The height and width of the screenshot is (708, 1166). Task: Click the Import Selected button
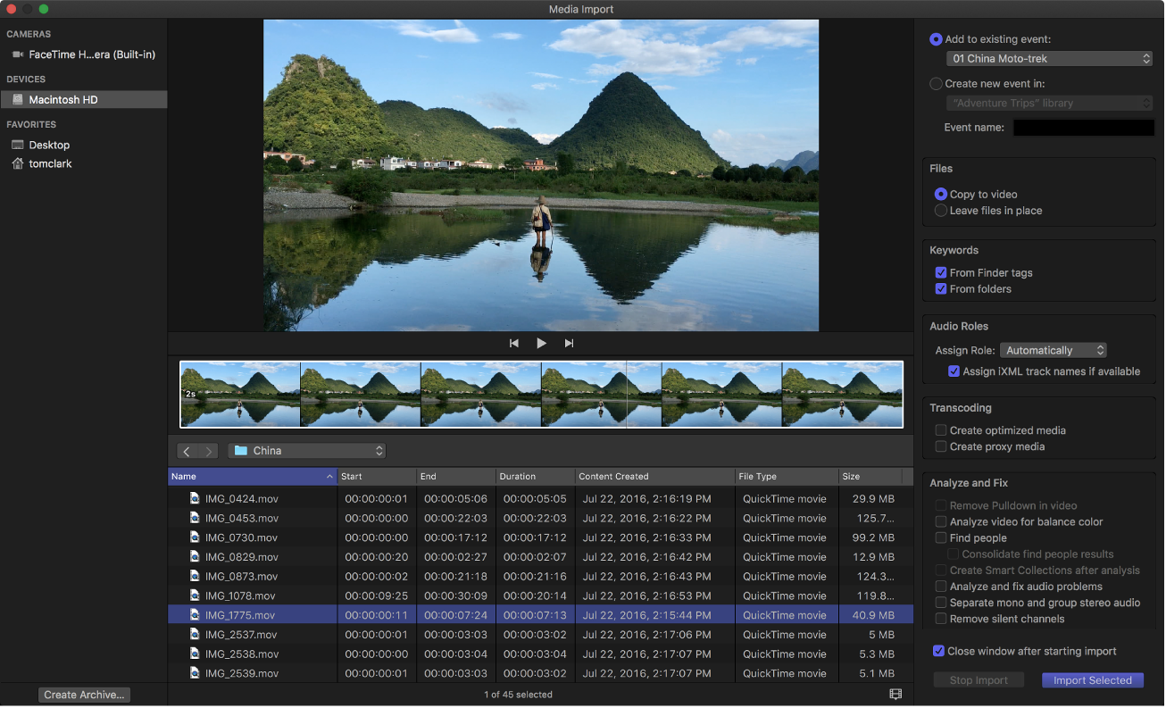point(1092,679)
